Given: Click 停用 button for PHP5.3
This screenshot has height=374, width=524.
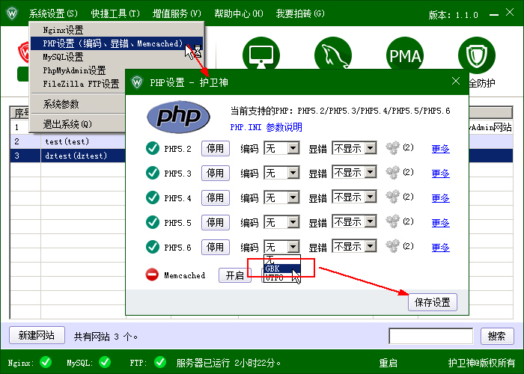Looking at the screenshot, I should 216,173.
